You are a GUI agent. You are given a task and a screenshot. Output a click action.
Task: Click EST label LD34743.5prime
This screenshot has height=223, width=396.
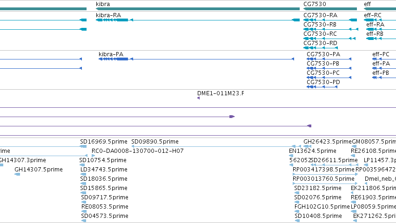click(104, 170)
